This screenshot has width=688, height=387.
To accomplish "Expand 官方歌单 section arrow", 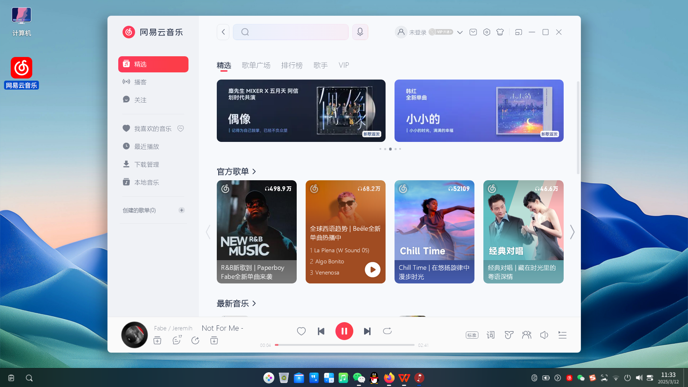I will point(254,172).
